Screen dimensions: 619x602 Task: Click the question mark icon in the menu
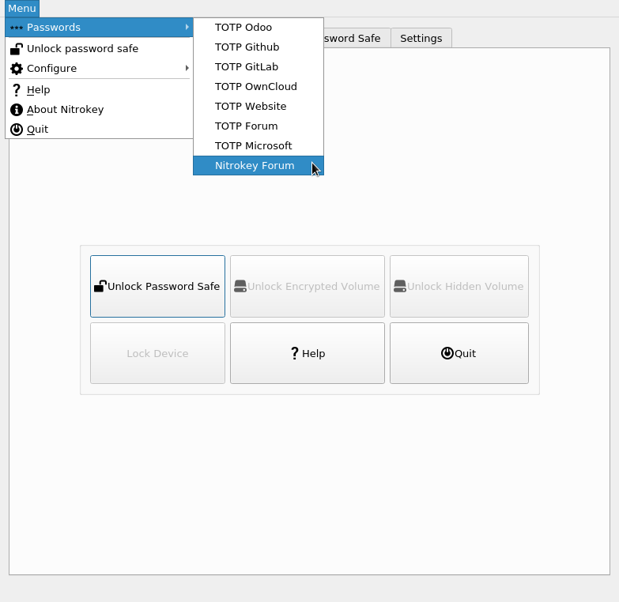click(16, 90)
